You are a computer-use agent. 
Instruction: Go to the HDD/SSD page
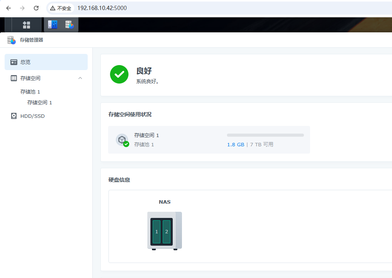(x=33, y=116)
